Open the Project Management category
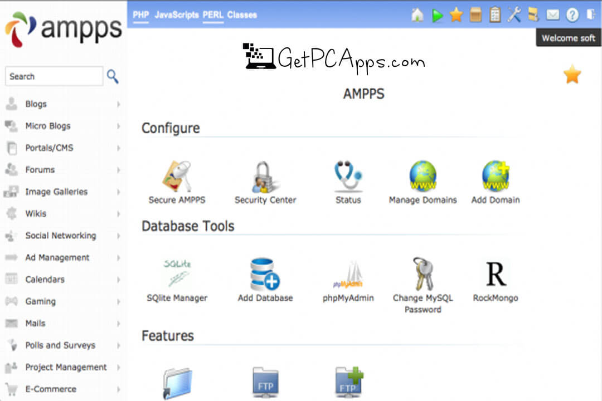 click(66, 367)
